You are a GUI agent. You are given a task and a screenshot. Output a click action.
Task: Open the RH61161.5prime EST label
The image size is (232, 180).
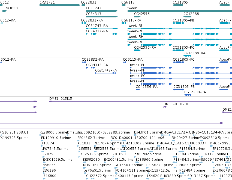[97, 165]
